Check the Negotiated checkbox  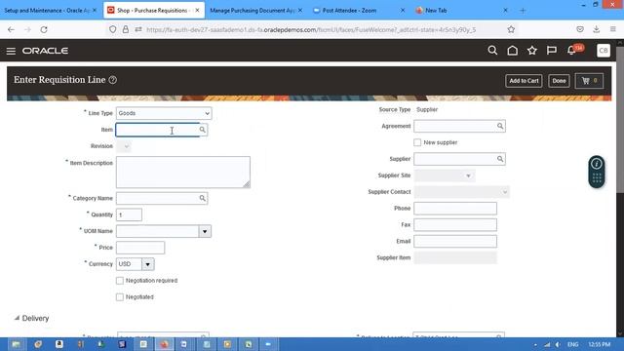[120, 297]
